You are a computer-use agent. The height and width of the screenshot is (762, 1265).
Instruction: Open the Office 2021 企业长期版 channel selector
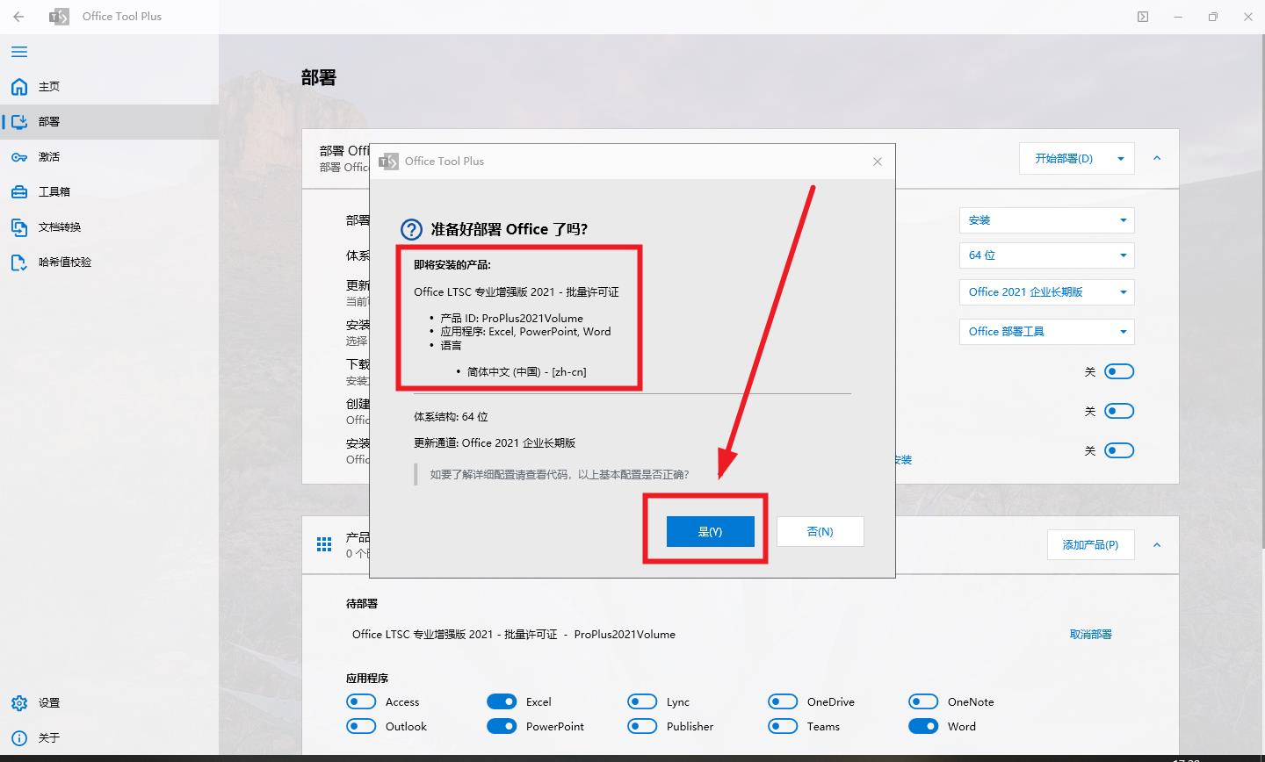(1046, 291)
